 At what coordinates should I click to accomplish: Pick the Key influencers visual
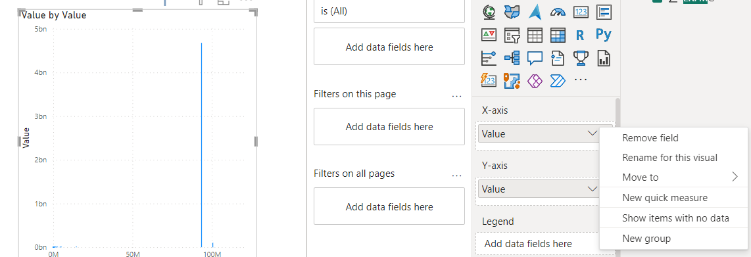click(x=489, y=58)
